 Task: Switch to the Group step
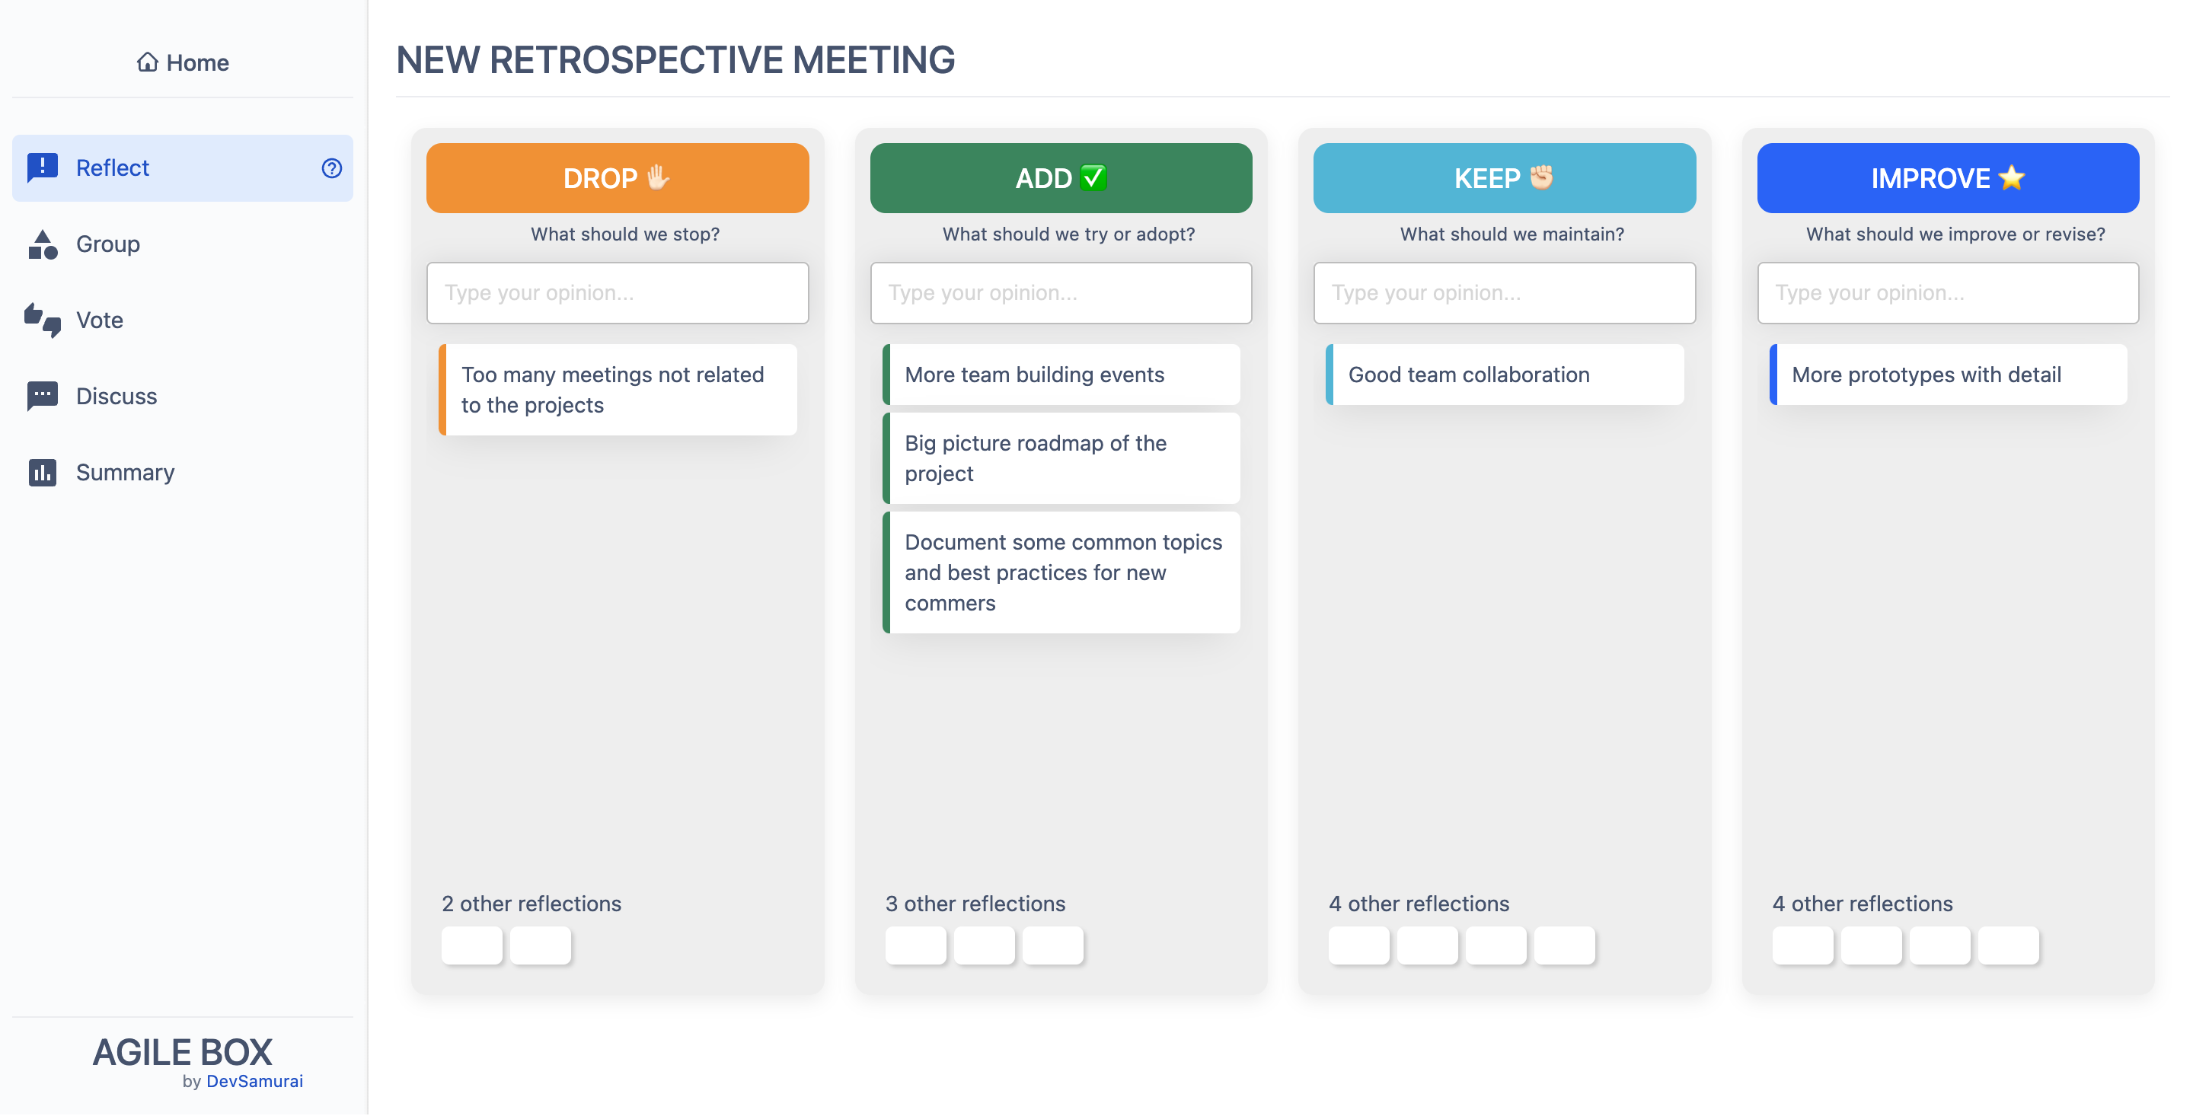(107, 244)
